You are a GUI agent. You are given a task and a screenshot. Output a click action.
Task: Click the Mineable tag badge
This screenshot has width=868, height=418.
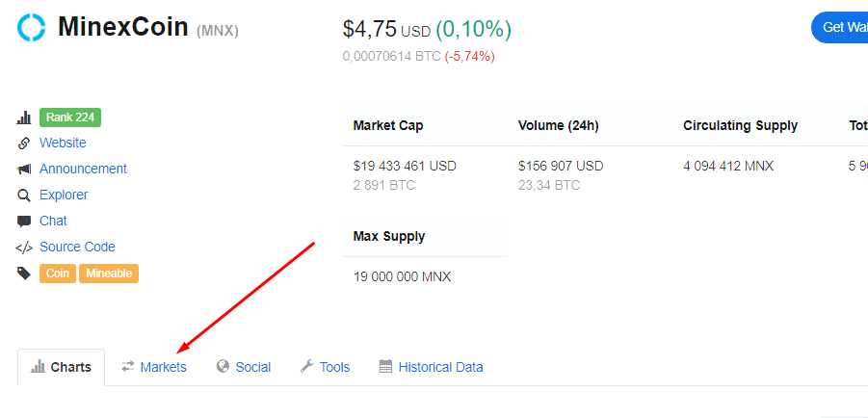point(109,274)
